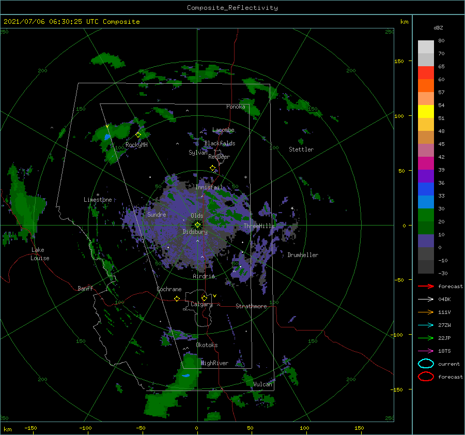Click the Sylvan label on map

click(198, 153)
